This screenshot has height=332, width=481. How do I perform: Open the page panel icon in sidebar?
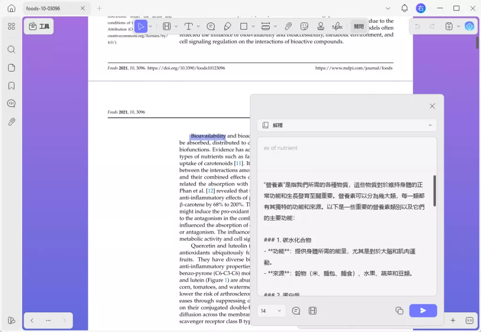pos(11,68)
